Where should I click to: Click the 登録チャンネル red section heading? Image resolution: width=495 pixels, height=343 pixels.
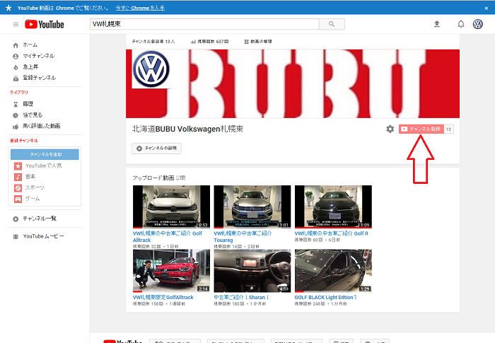pyautogui.click(x=23, y=141)
